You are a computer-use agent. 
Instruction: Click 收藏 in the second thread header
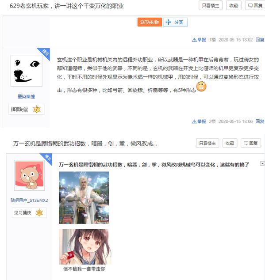(x=230, y=143)
